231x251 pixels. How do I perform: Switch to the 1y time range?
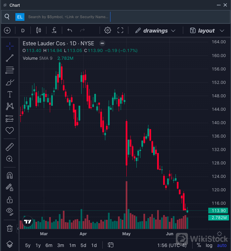point(38,245)
